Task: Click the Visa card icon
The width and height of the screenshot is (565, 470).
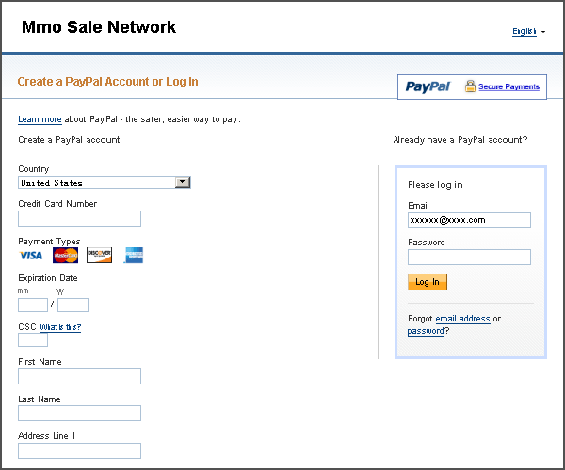Action: 31,256
